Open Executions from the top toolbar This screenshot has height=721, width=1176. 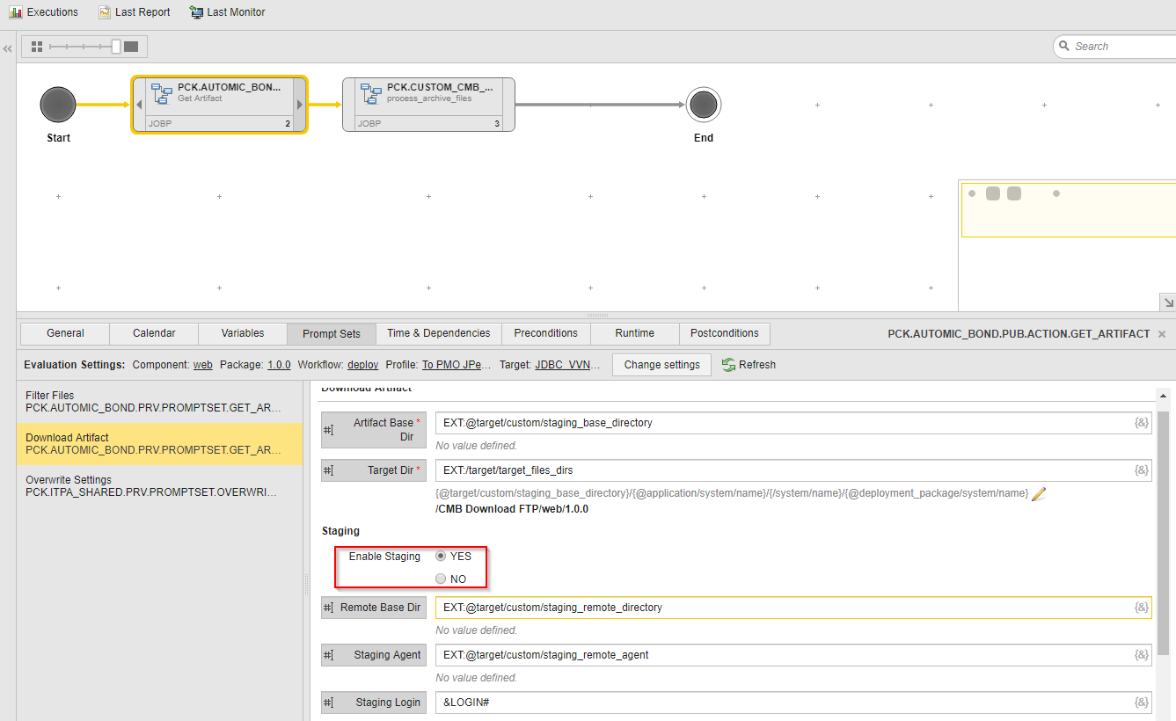tap(43, 11)
